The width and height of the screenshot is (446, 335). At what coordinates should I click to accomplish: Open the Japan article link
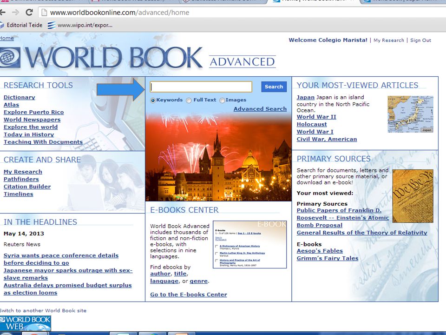pyautogui.click(x=306, y=97)
